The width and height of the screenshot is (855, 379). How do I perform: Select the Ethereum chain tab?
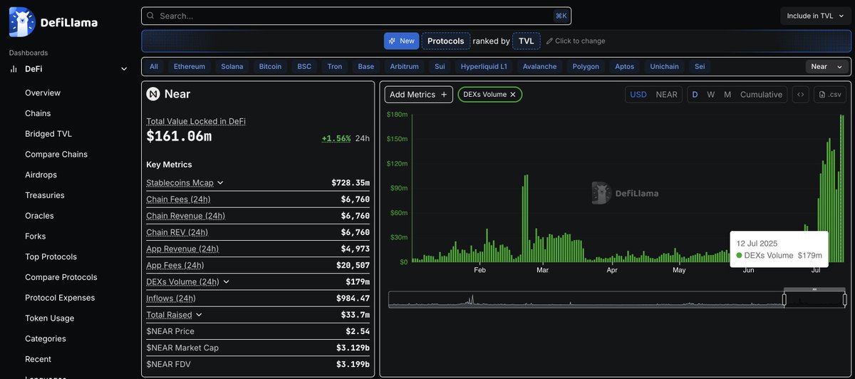point(190,66)
